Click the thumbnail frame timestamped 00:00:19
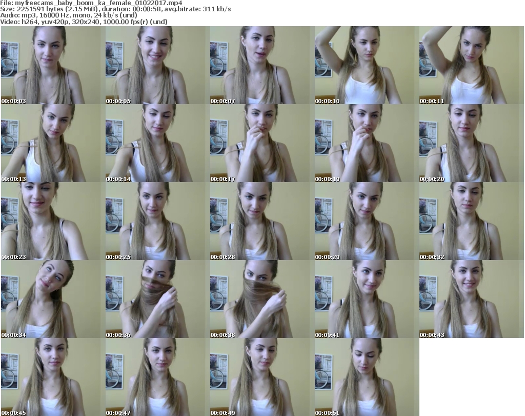The image size is (525, 416). click(367, 143)
